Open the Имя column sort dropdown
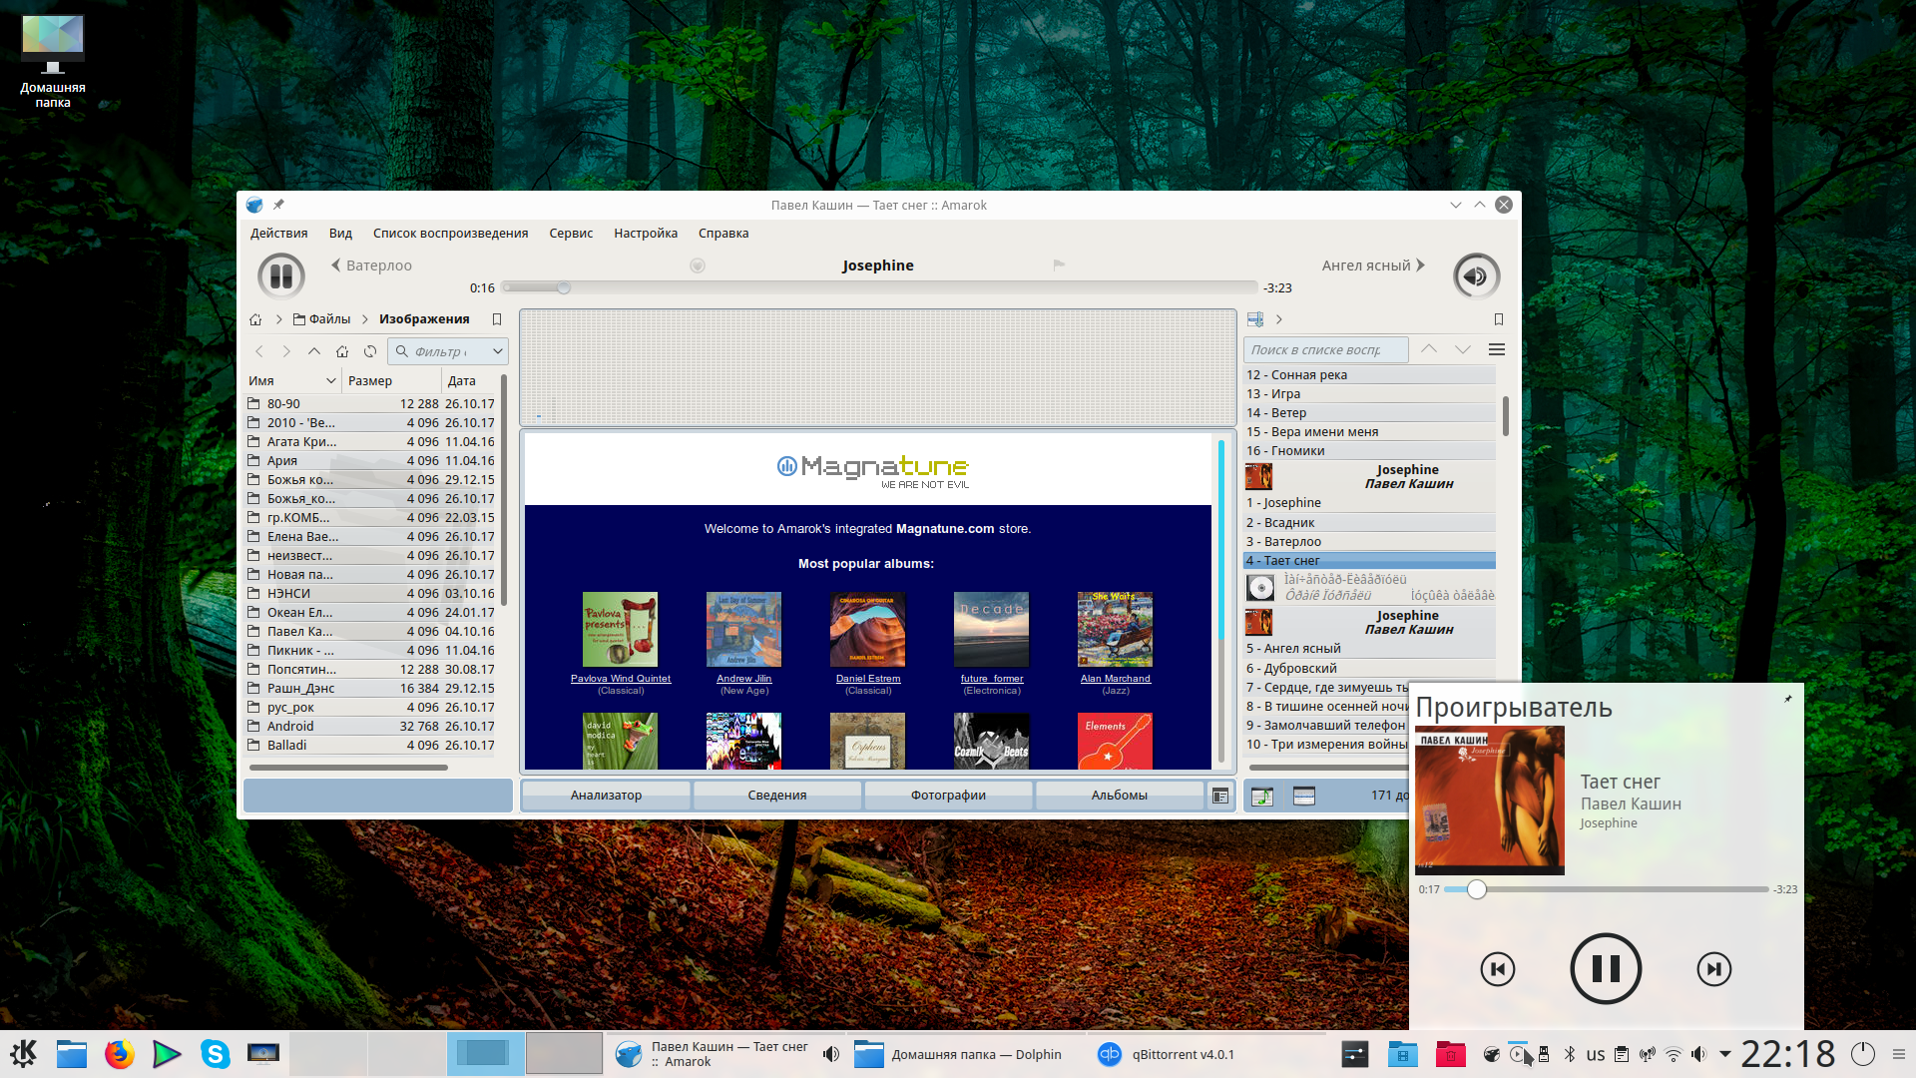 [330, 381]
